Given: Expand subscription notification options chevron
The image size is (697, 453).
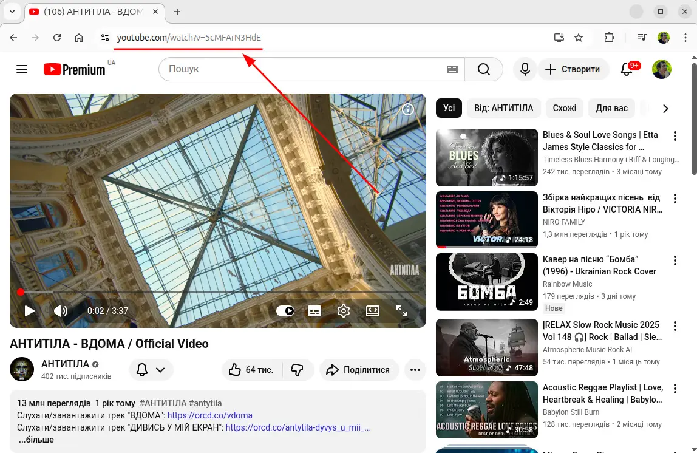Looking at the screenshot, I should pyautogui.click(x=160, y=369).
